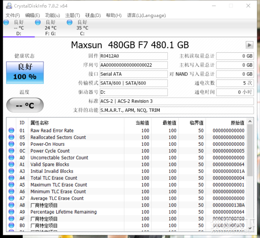Click status orb of the A8 row
Image resolution: width=260 pixels, height=238 pixels.
[x=11, y=205]
